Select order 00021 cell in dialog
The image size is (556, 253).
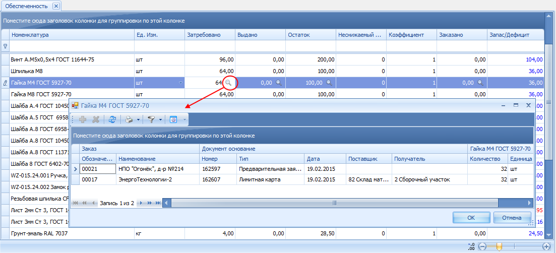tap(98, 169)
